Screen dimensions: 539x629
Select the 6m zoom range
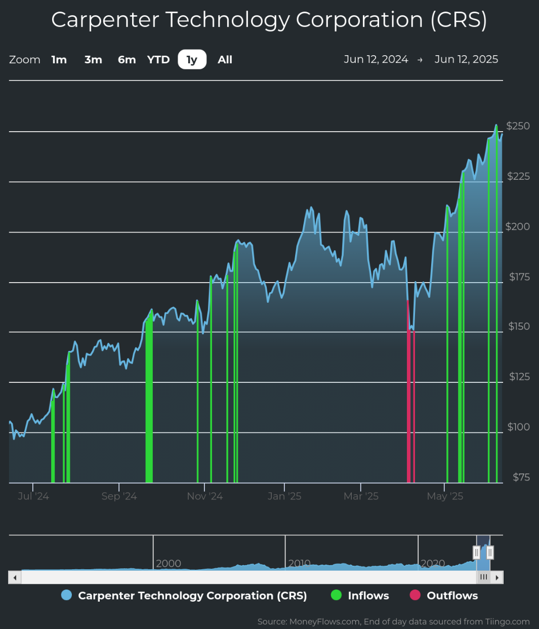tap(127, 60)
